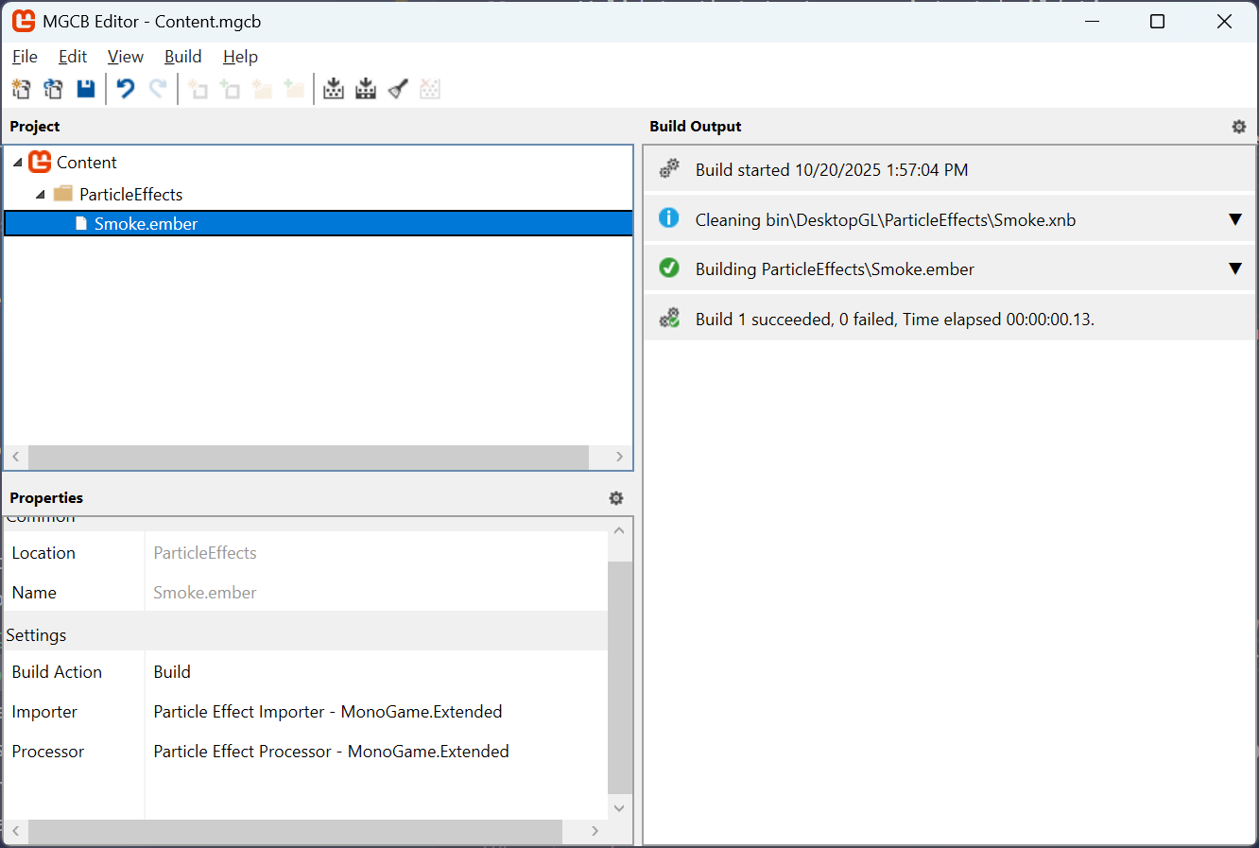Click the Build toolbar icon
This screenshot has width=1259, height=848.
pos(334,89)
